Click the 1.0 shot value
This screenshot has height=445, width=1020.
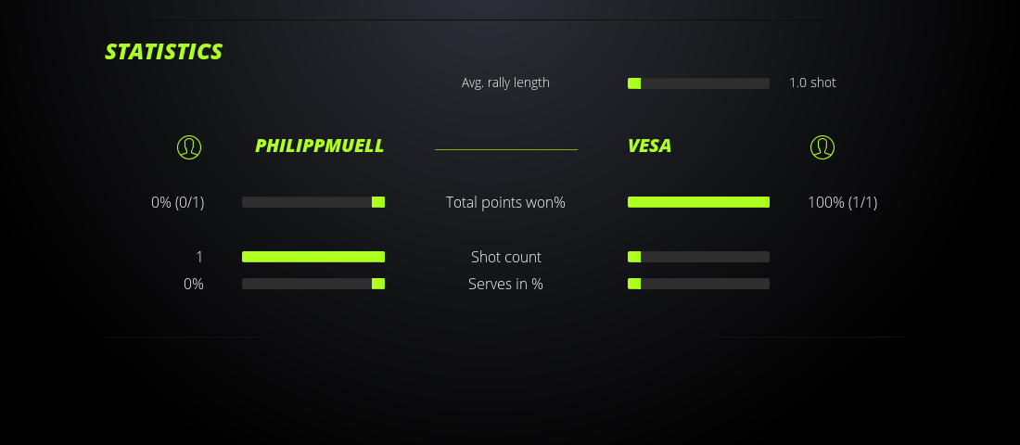(812, 83)
